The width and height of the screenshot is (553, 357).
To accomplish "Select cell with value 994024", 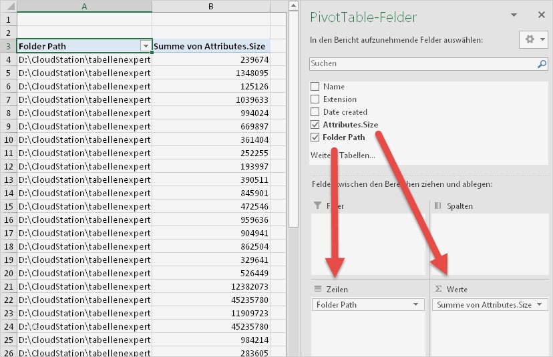I will coord(211,113).
